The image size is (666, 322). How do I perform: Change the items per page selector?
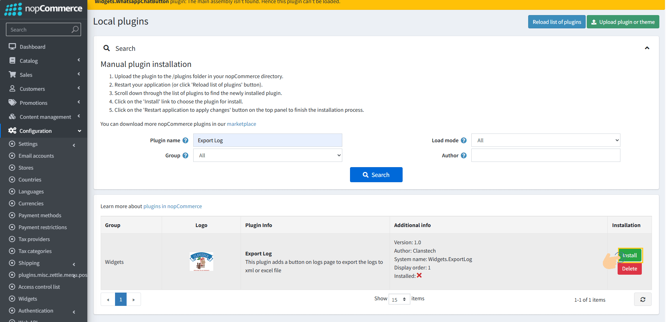(399, 300)
